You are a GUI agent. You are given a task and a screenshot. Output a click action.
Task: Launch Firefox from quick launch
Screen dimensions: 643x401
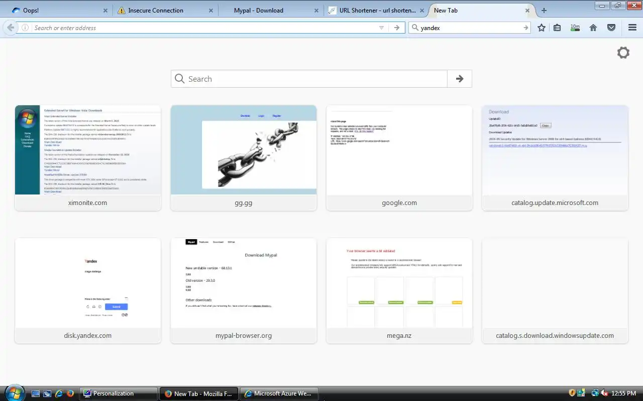click(x=70, y=393)
